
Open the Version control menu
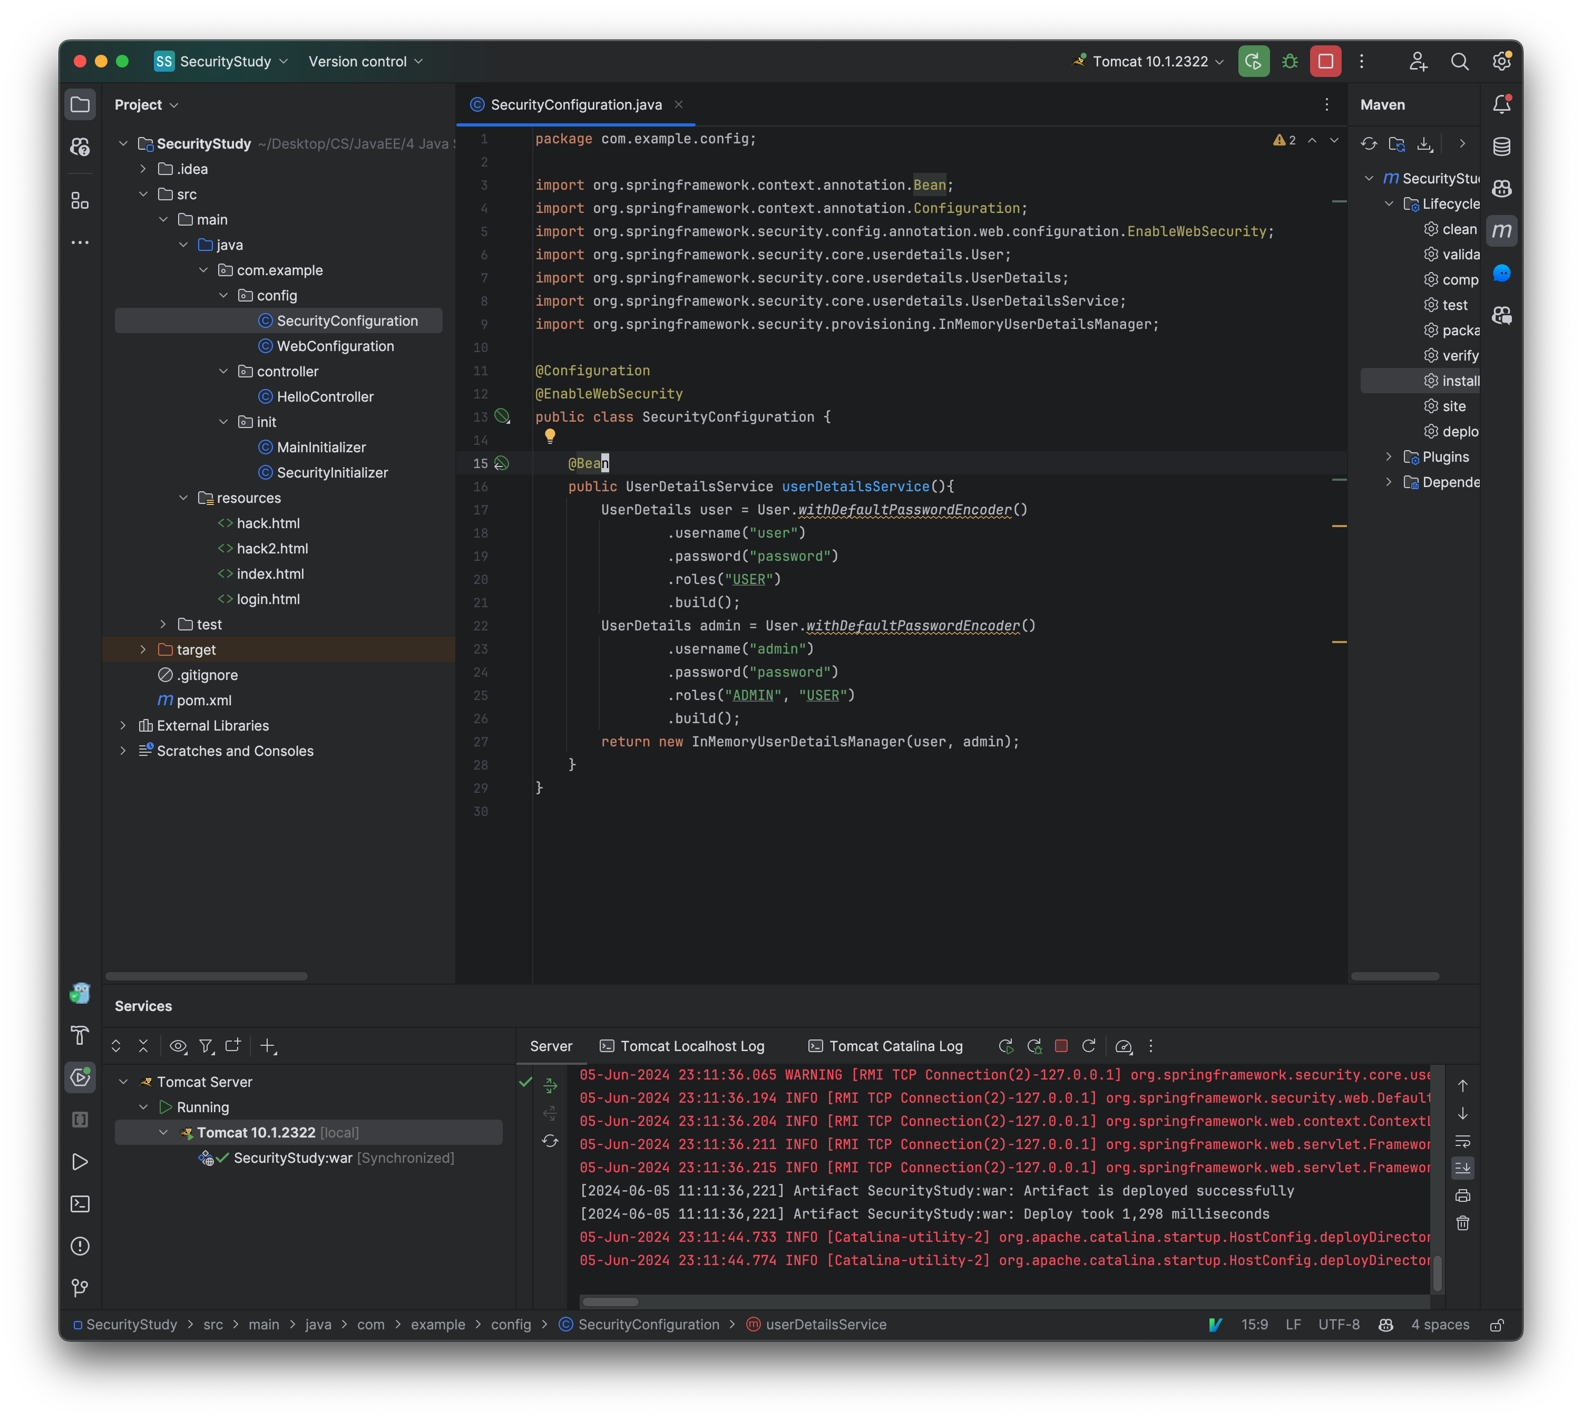(x=365, y=62)
